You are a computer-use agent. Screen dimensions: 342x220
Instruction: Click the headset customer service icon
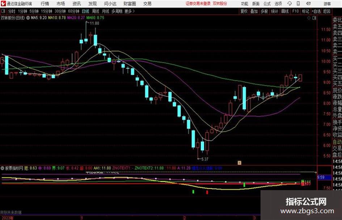[290, 4]
